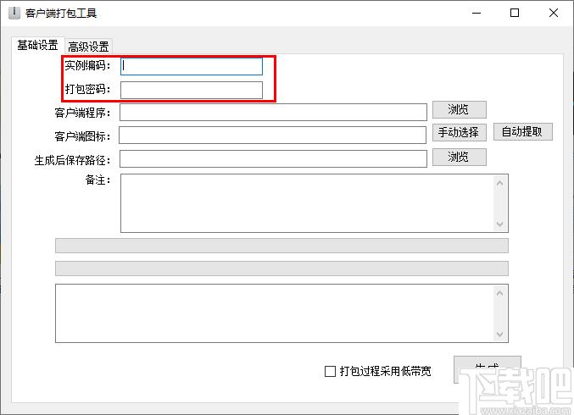This screenshot has height=415, width=574.
Task: Browse for the 客户端程序 file
Action: [x=459, y=109]
